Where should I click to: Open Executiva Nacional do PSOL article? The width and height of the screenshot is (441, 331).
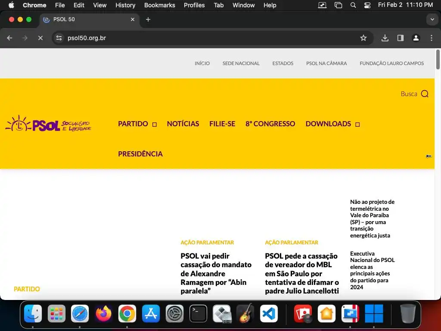click(x=372, y=270)
